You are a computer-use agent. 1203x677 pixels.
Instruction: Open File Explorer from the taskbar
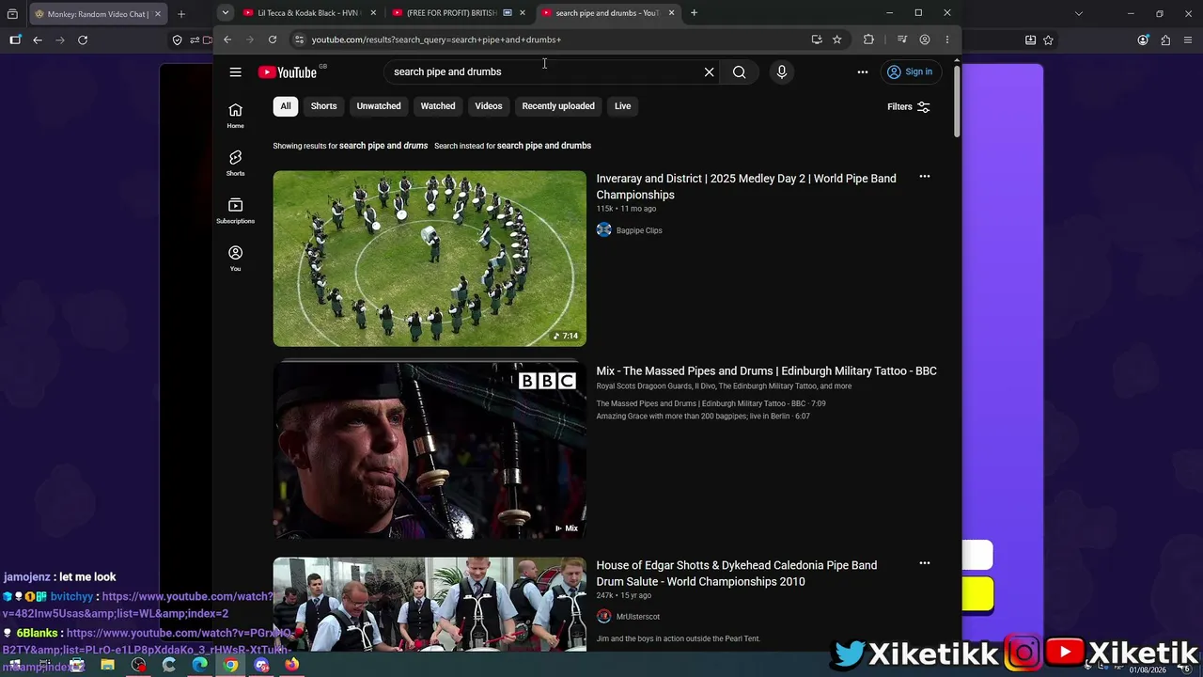[x=107, y=665]
